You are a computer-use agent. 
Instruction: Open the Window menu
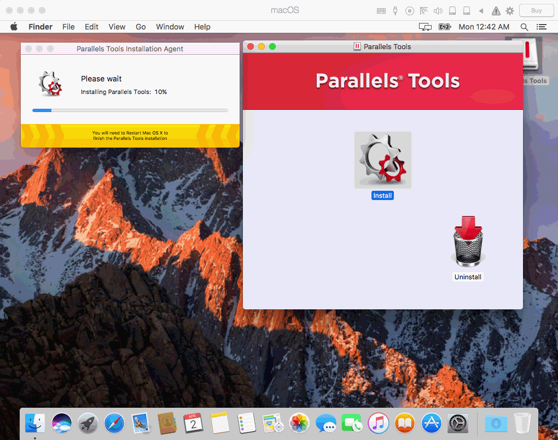tap(170, 27)
